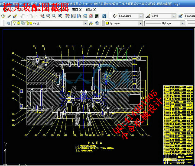Open the 窗口(W) menu
The height and width of the screenshot is (166, 195).
coord(77,10)
